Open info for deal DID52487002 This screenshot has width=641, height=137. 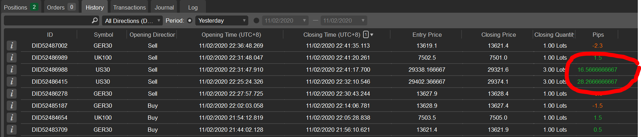pos(12,46)
